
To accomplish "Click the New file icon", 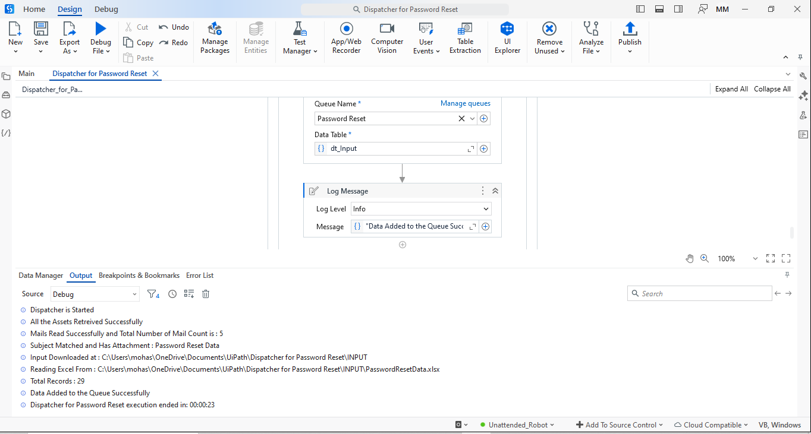I will tap(15, 28).
